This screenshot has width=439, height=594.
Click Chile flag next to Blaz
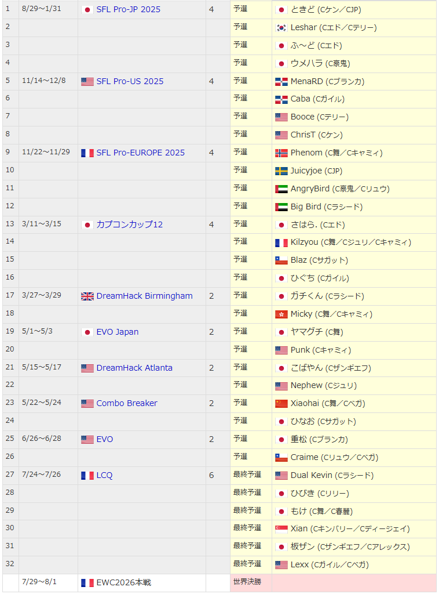click(281, 260)
